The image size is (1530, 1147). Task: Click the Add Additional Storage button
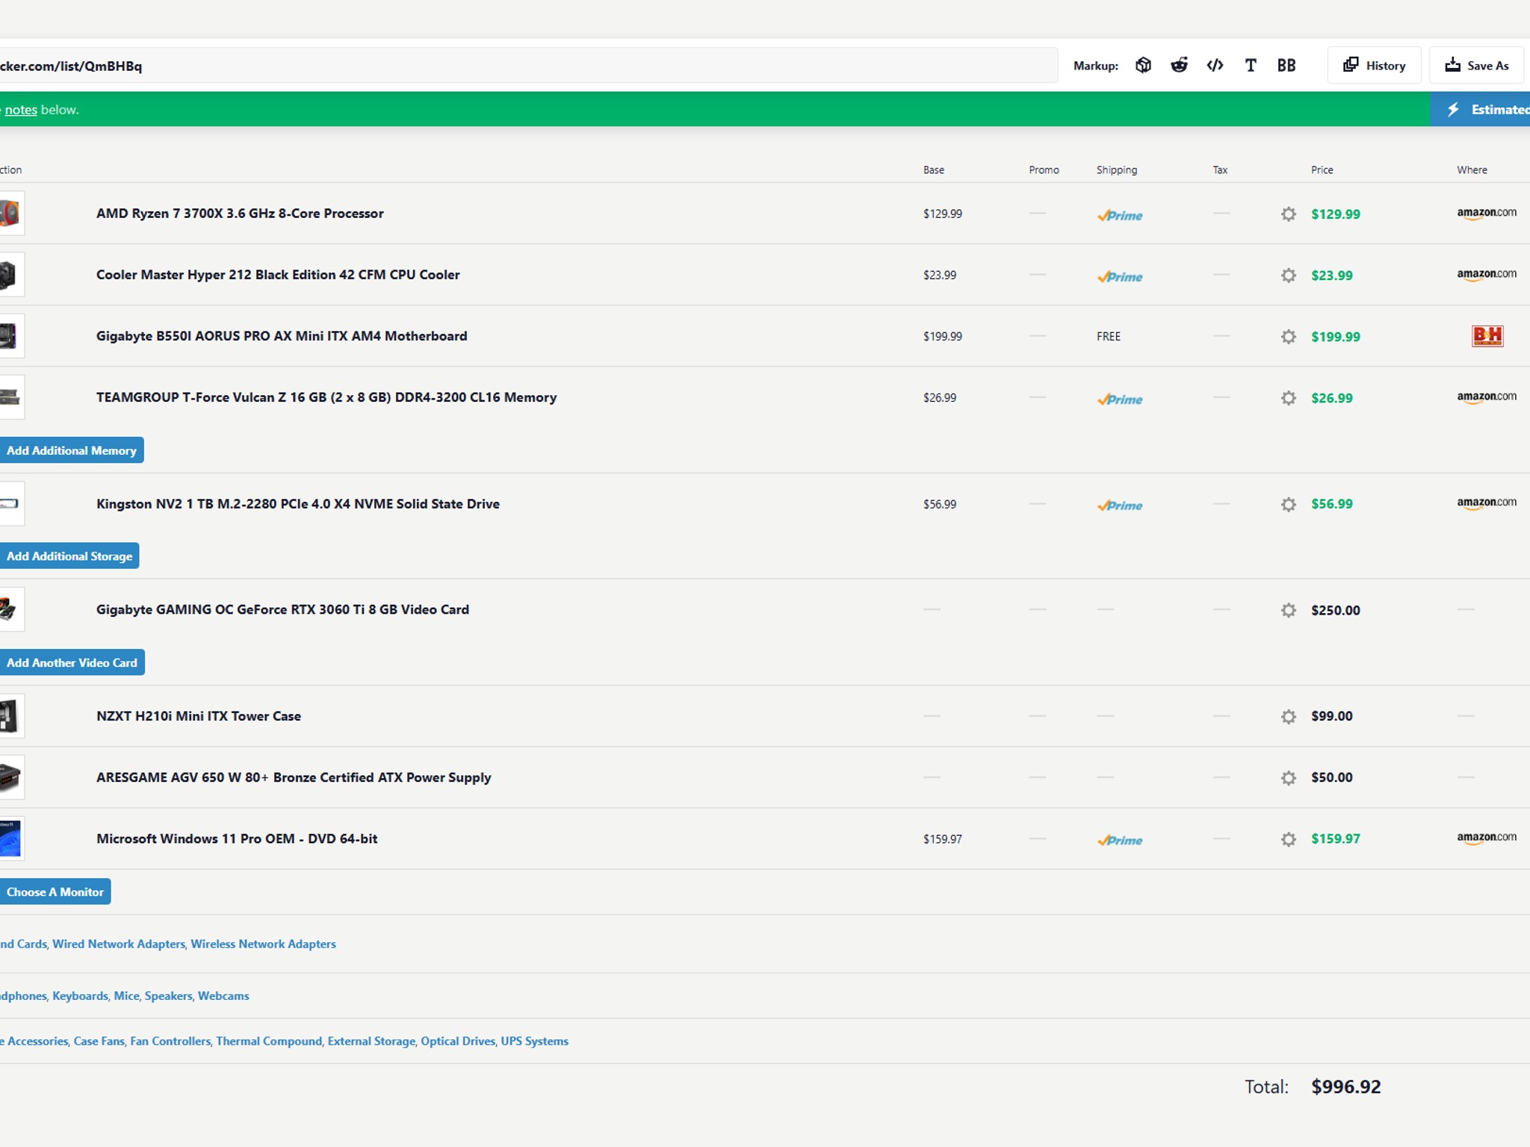69,556
